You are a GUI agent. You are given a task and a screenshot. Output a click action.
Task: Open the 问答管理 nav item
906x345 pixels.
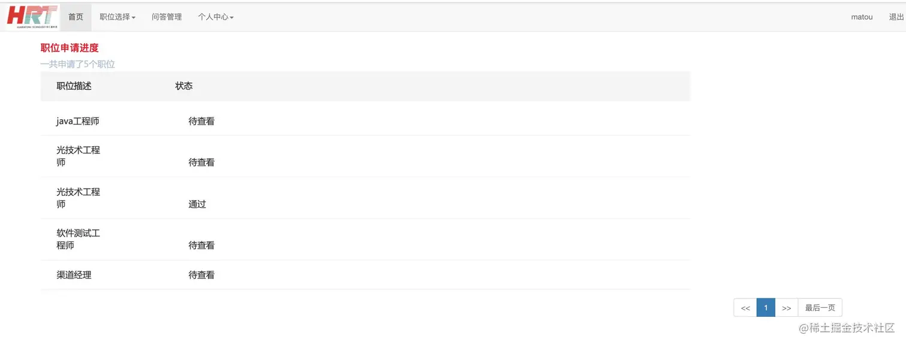pyautogui.click(x=167, y=17)
